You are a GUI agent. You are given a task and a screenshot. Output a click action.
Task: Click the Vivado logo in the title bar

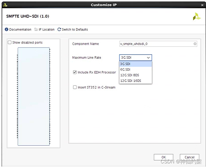click(x=5, y=5)
